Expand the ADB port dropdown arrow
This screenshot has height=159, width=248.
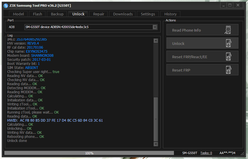[x=155, y=27]
